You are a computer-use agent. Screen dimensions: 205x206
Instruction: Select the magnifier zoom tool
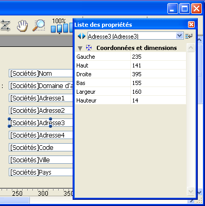coord(39,25)
